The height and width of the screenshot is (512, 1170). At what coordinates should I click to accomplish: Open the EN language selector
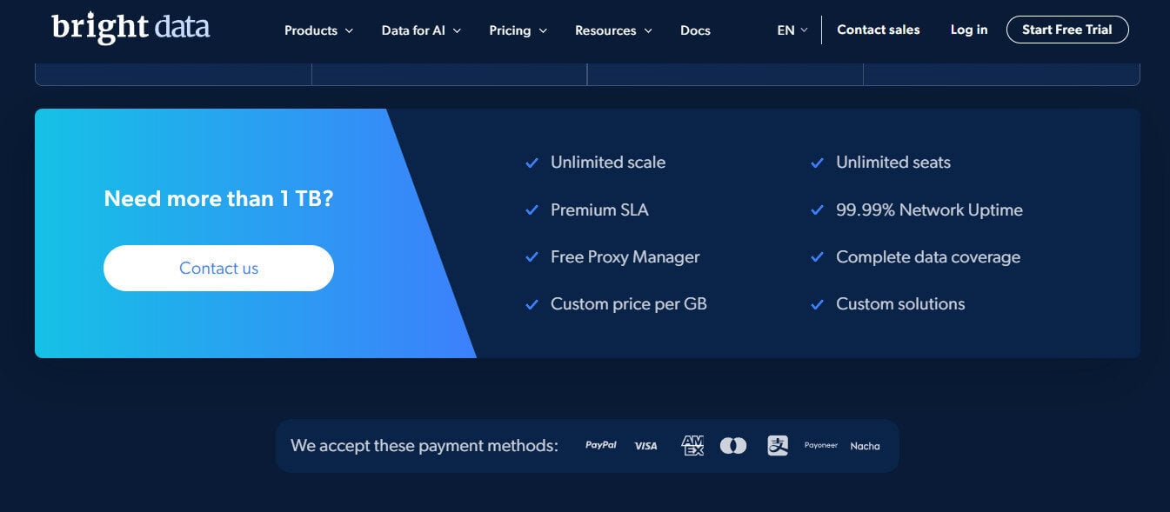pos(792,30)
